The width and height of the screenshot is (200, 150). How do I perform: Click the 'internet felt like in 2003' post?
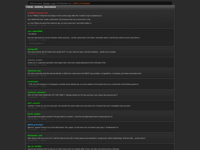click(x=84, y=73)
